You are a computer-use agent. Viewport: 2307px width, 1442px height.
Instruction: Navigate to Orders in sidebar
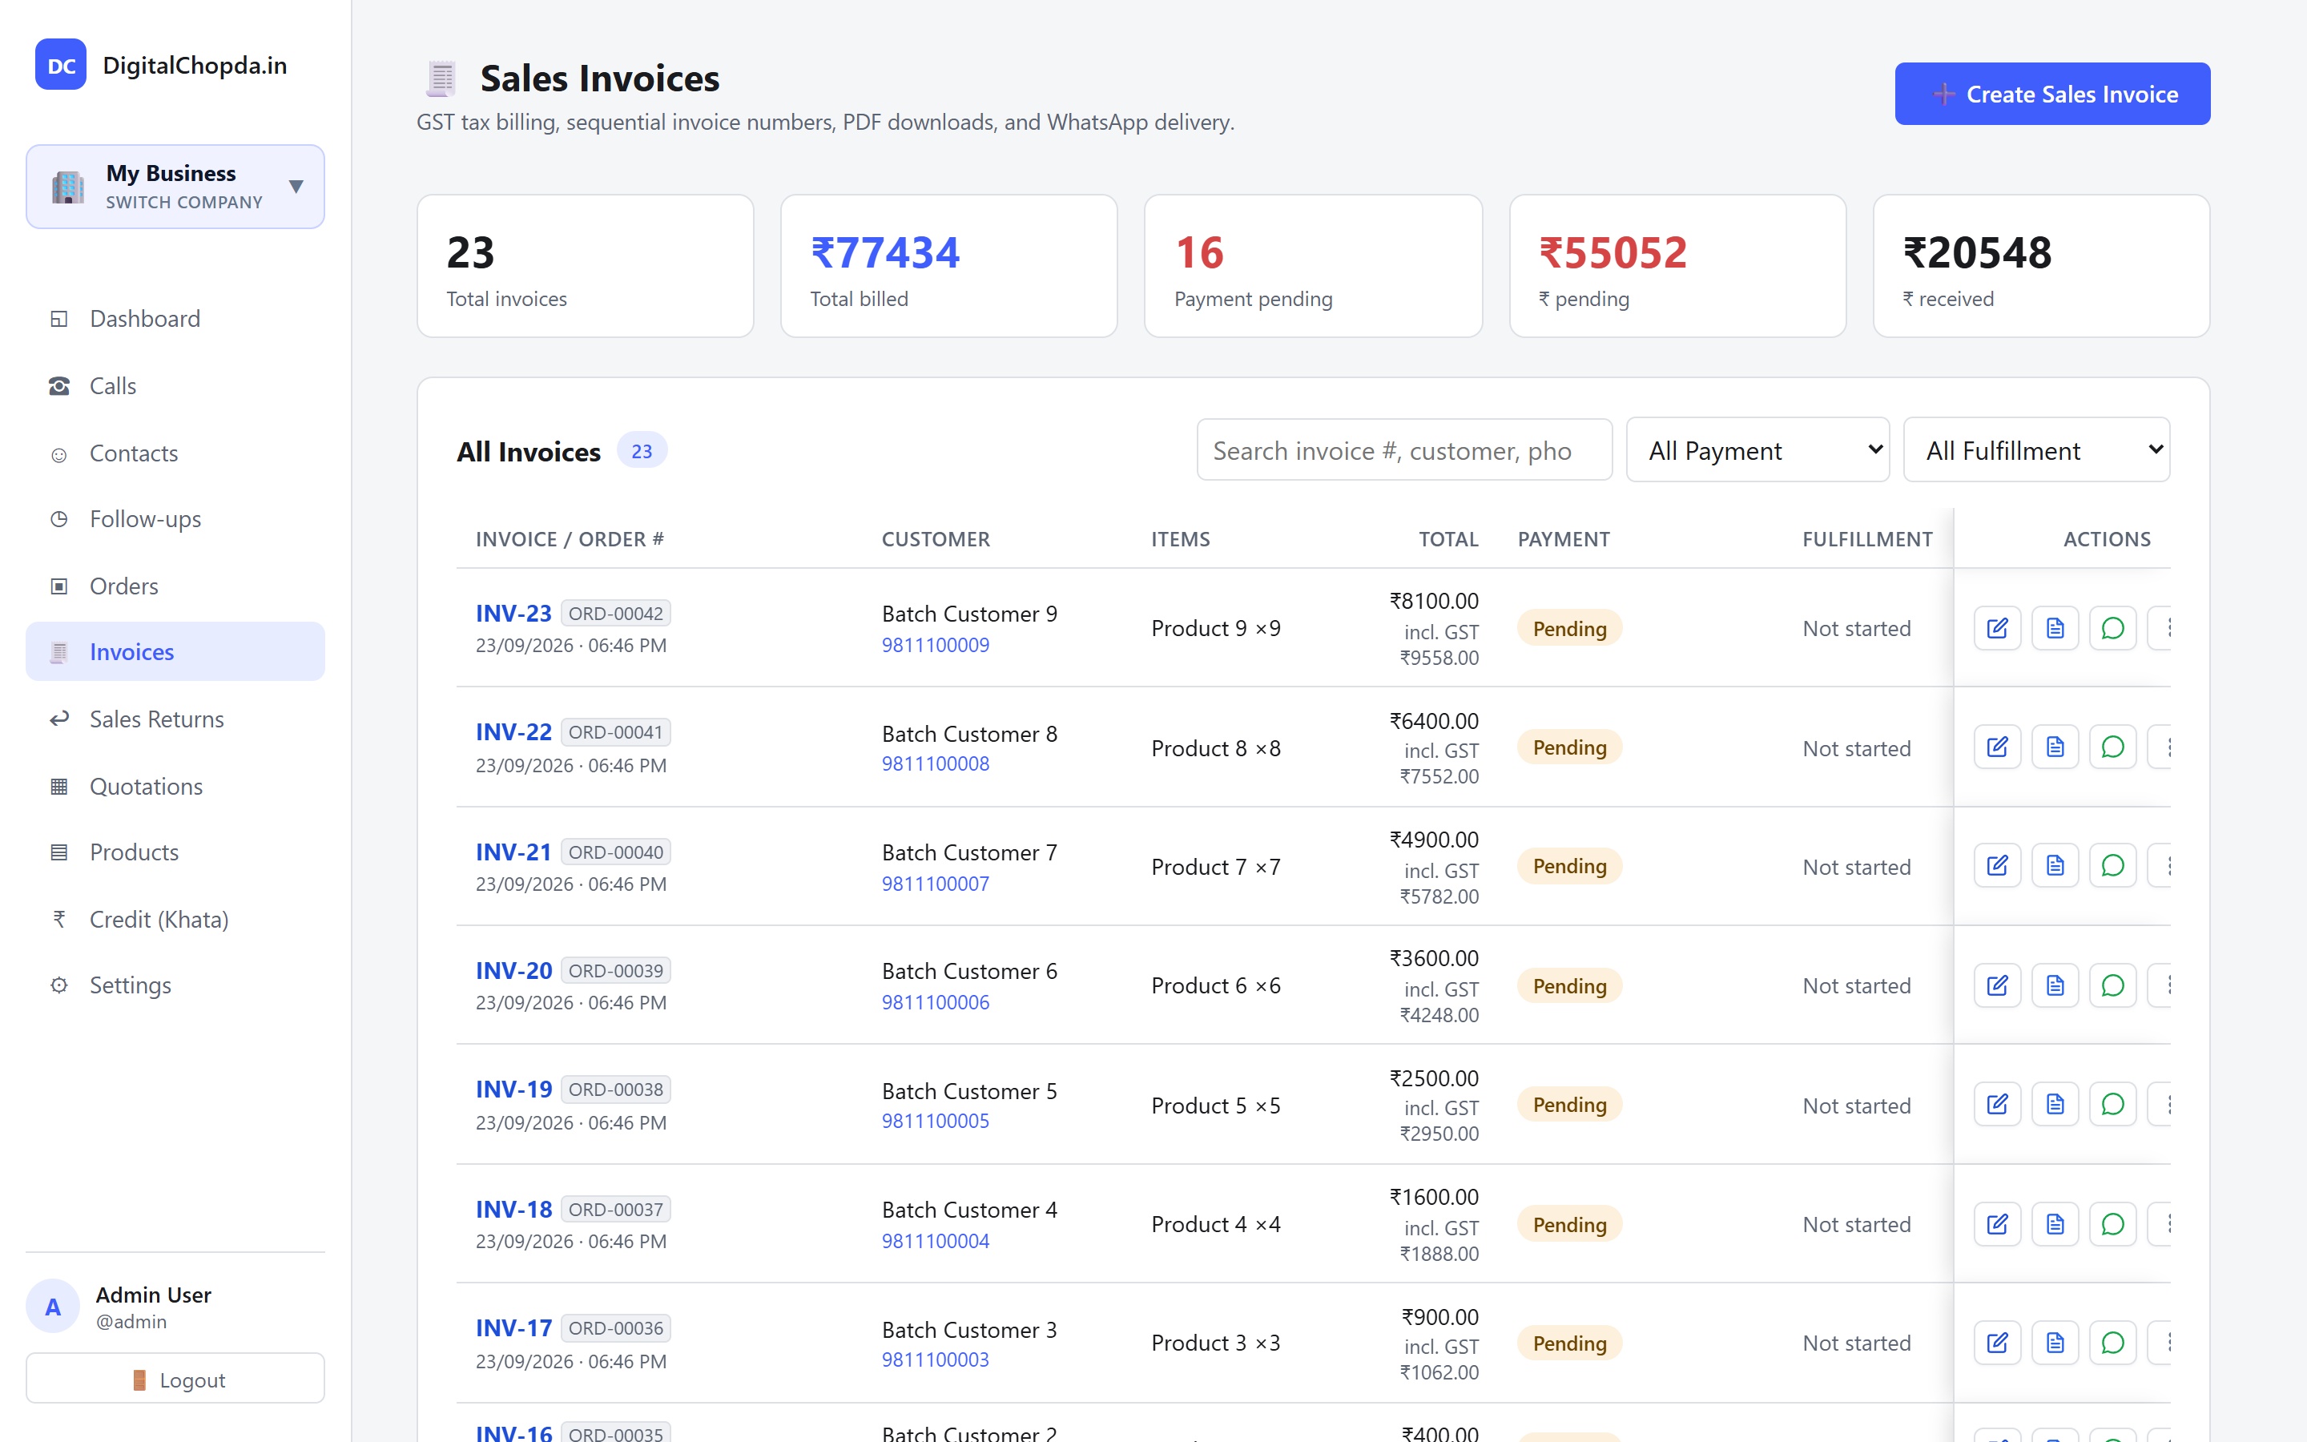pyautogui.click(x=175, y=586)
